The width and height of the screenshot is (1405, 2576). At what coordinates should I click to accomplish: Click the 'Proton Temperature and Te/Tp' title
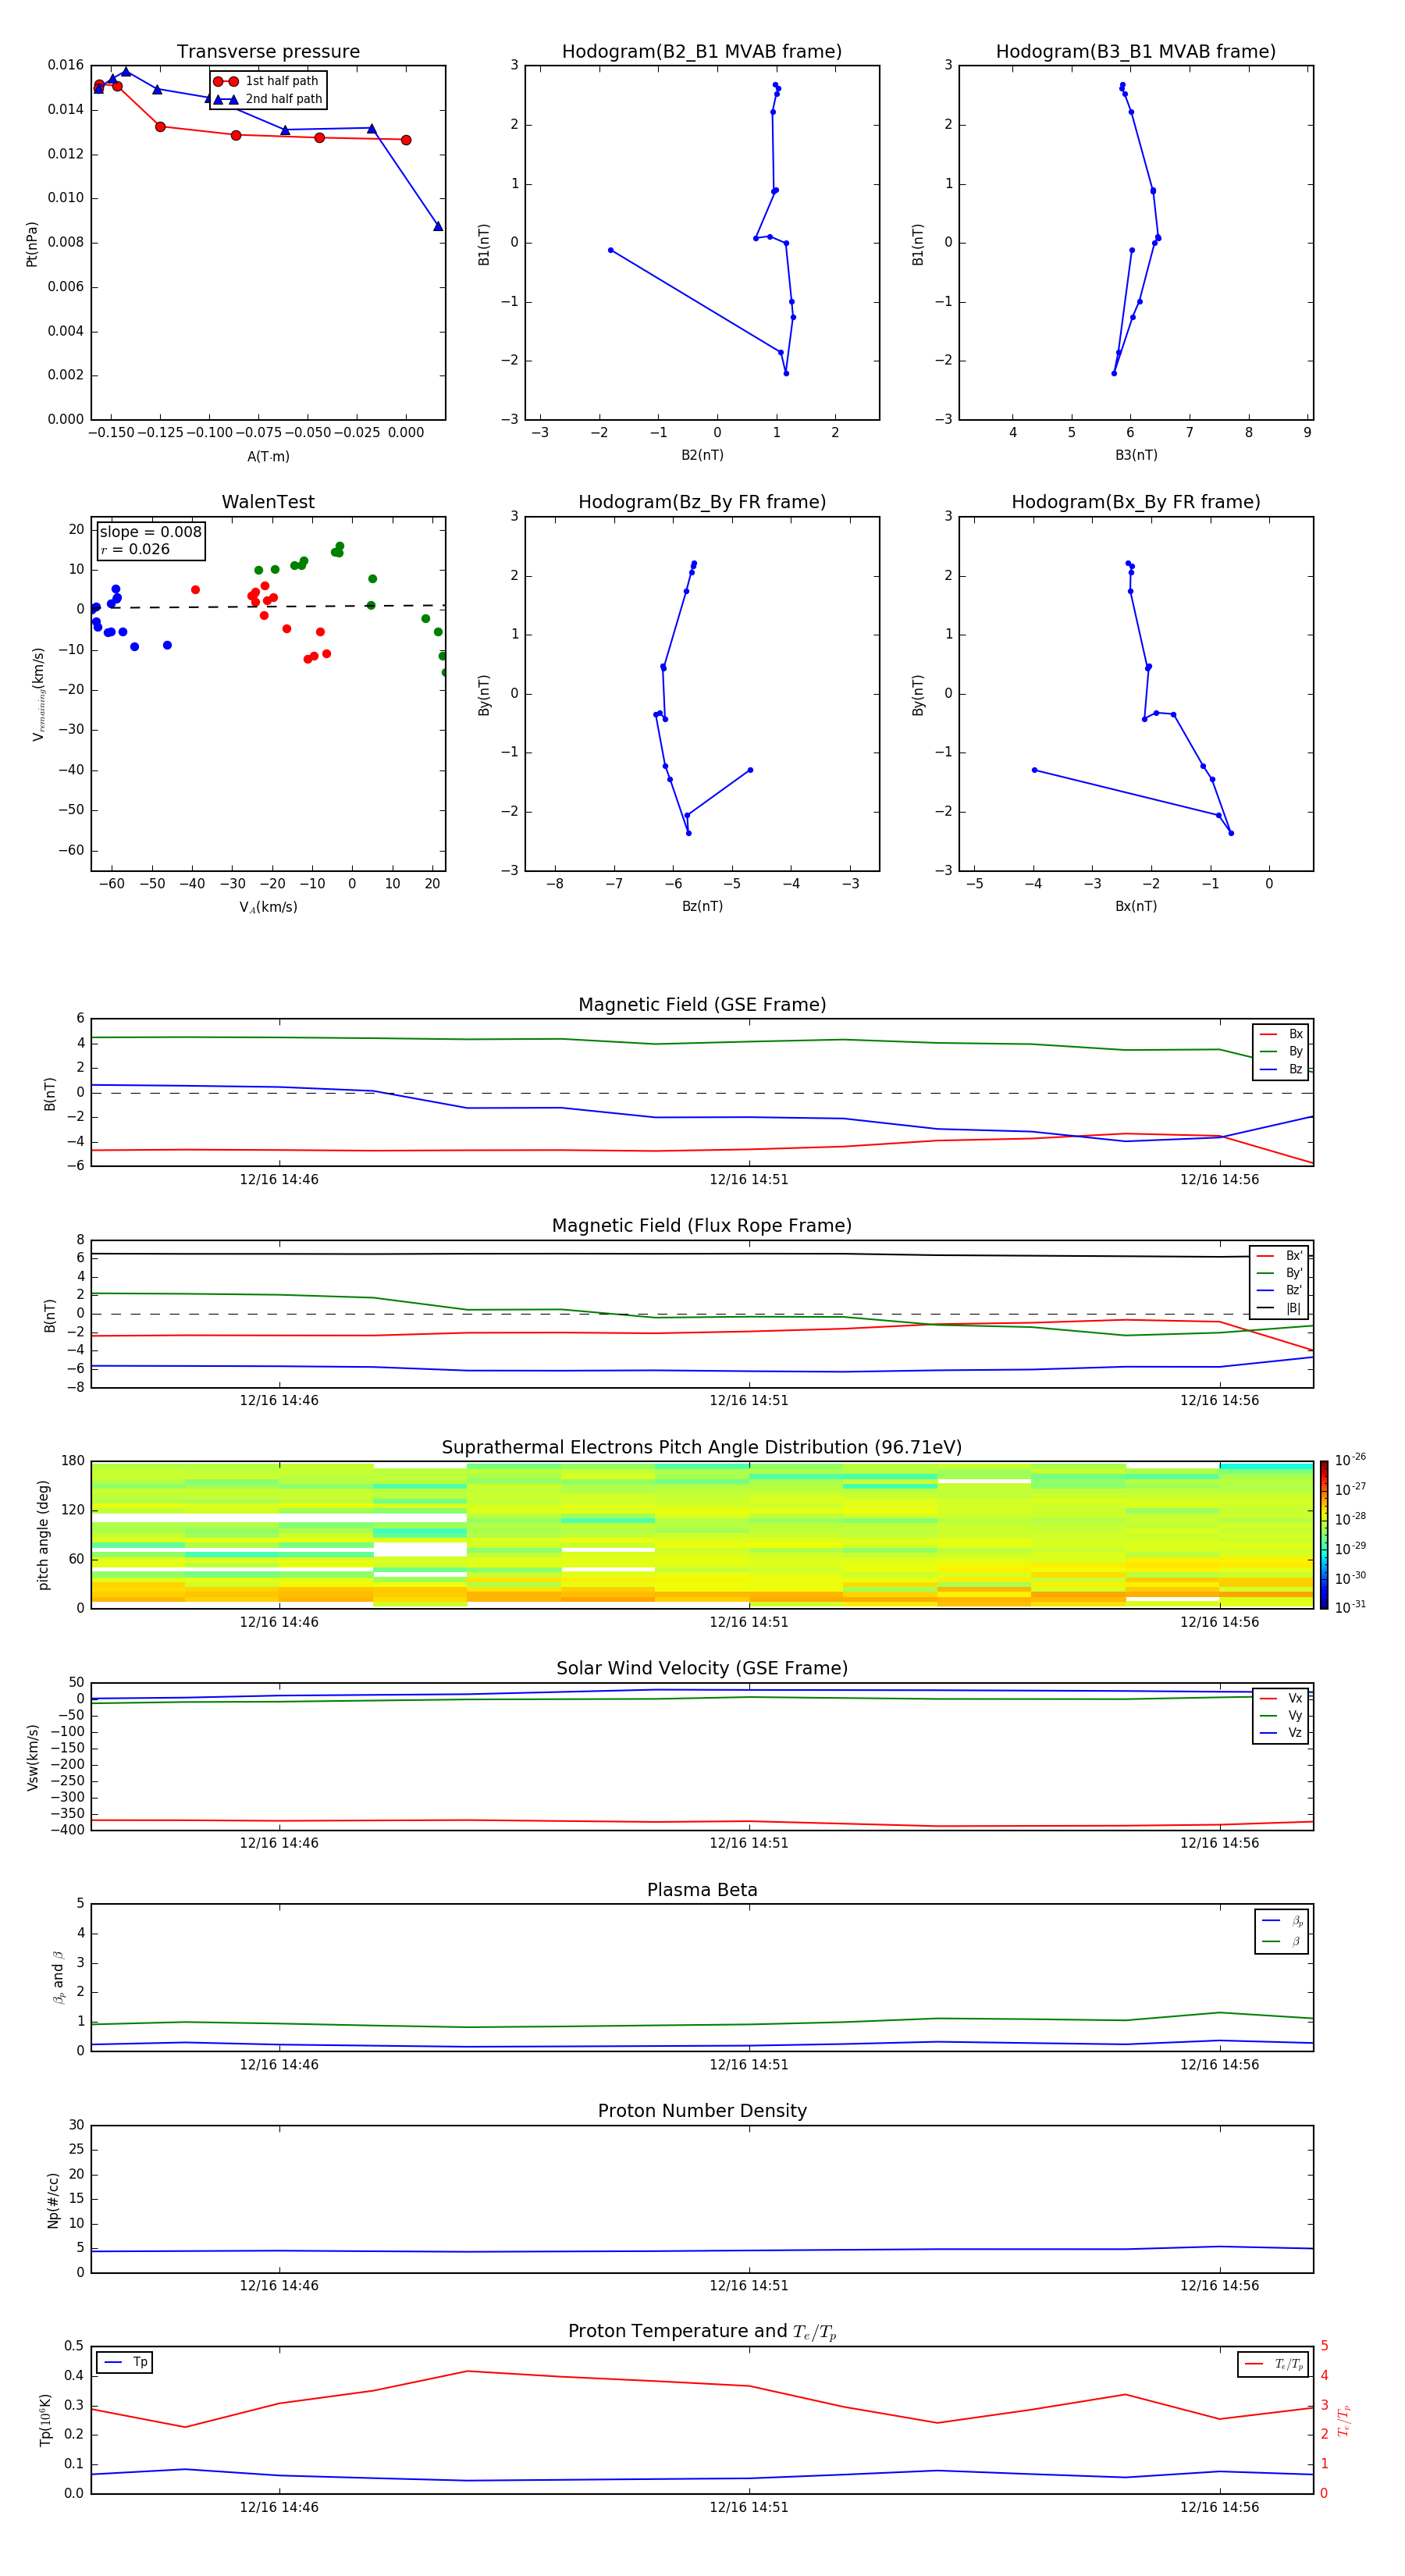point(702,2332)
